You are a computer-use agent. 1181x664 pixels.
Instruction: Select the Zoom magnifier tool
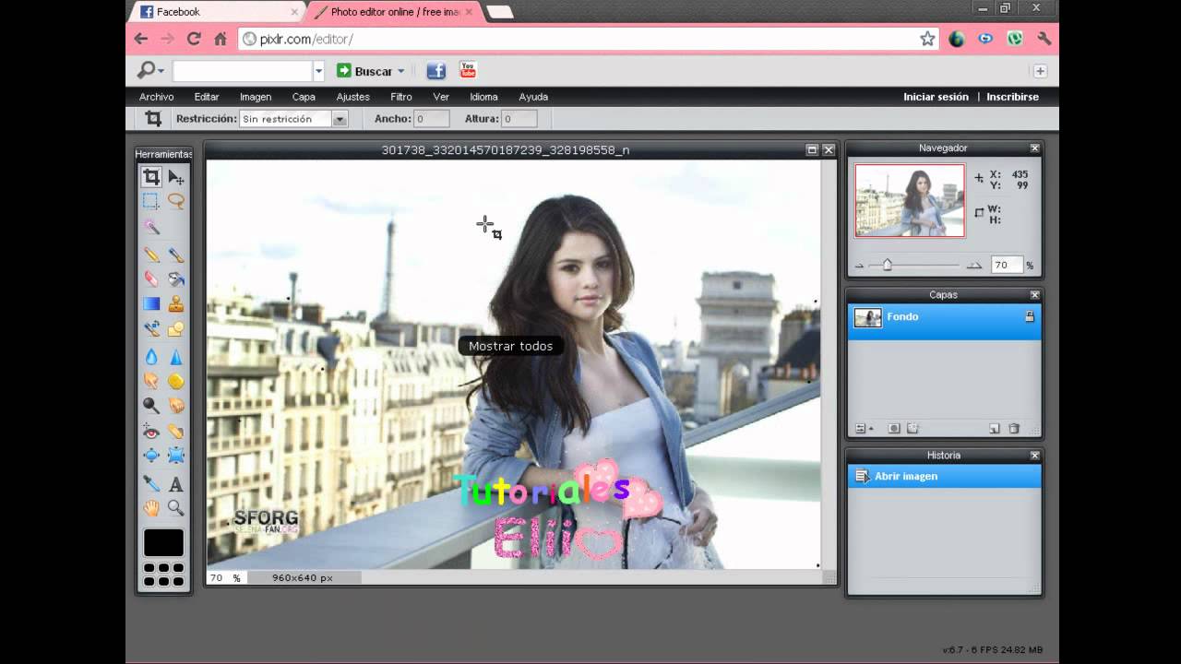(175, 508)
